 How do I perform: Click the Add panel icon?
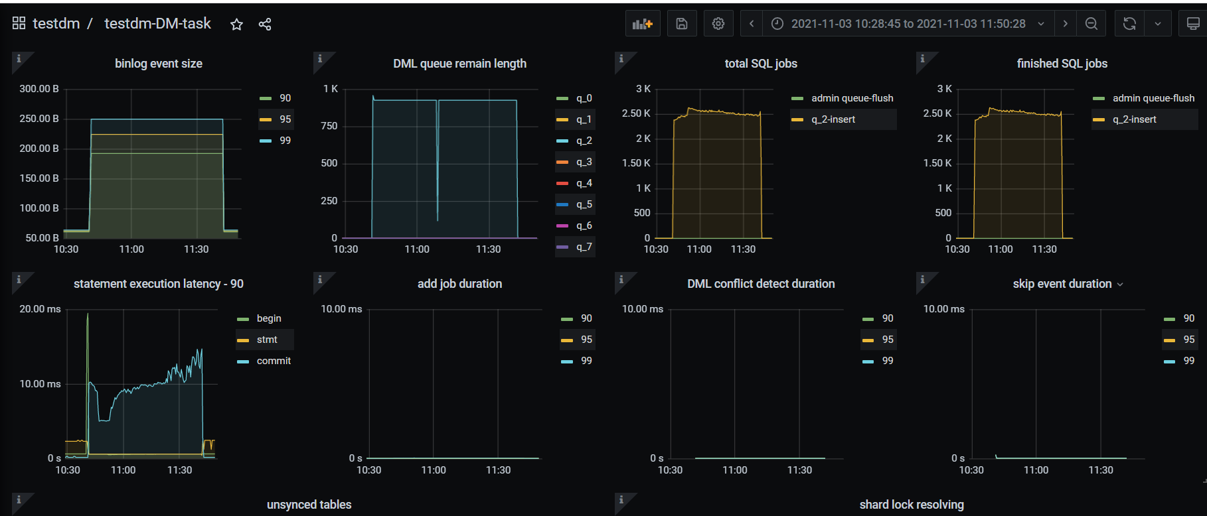(x=642, y=24)
